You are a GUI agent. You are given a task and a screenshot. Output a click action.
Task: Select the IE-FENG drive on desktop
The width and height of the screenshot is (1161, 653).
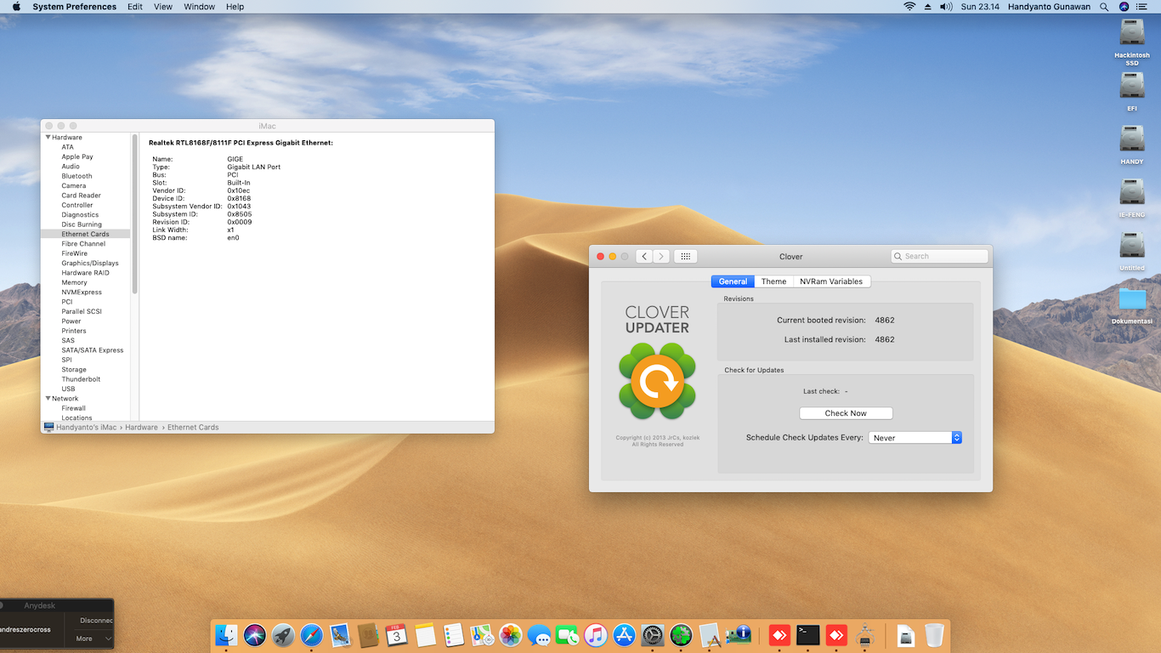[x=1132, y=198]
